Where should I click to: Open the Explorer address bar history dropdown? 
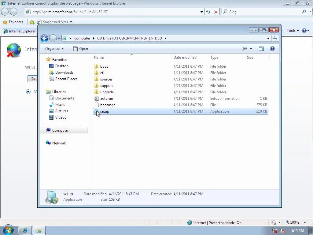268,38
